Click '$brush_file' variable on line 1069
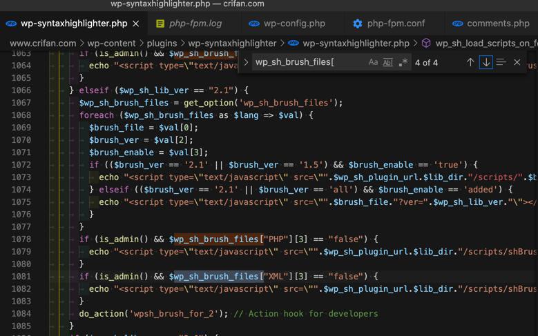This screenshot has height=336, width=538. coord(116,128)
